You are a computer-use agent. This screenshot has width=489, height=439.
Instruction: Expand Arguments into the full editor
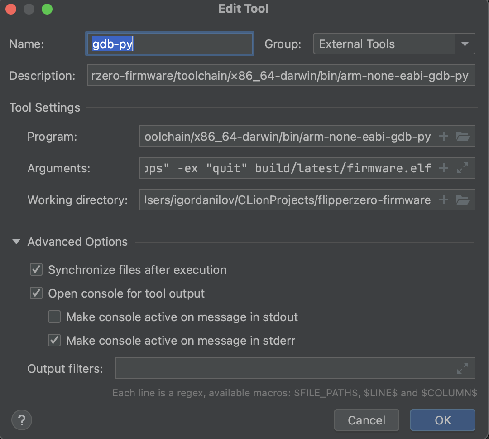463,168
